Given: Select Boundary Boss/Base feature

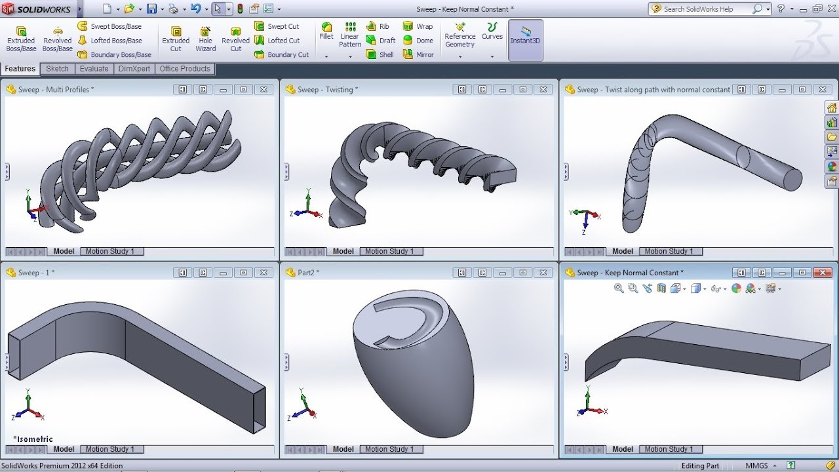Looking at the screenshot, I should click(115, 54).
